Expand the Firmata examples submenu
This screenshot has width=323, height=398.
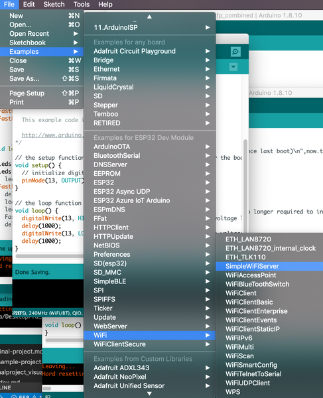coord(149,78)
